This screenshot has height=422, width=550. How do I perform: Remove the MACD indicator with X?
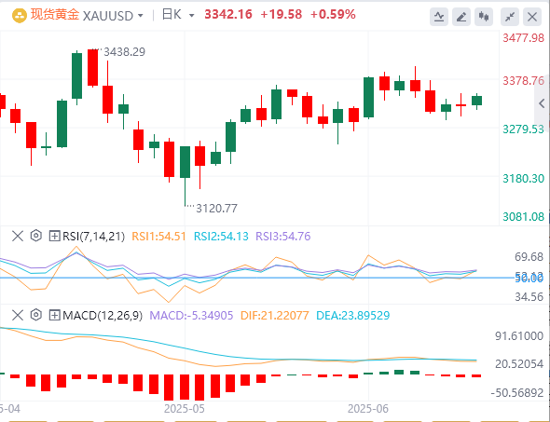[x=18, y=315]
